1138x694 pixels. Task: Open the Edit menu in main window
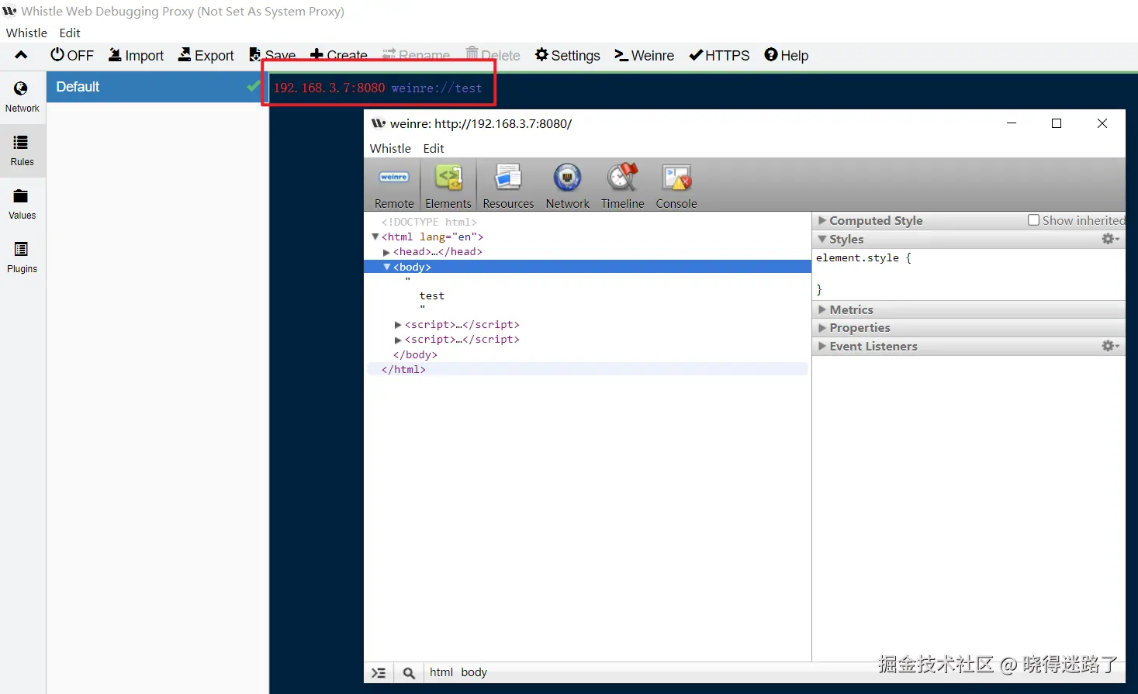70,33
